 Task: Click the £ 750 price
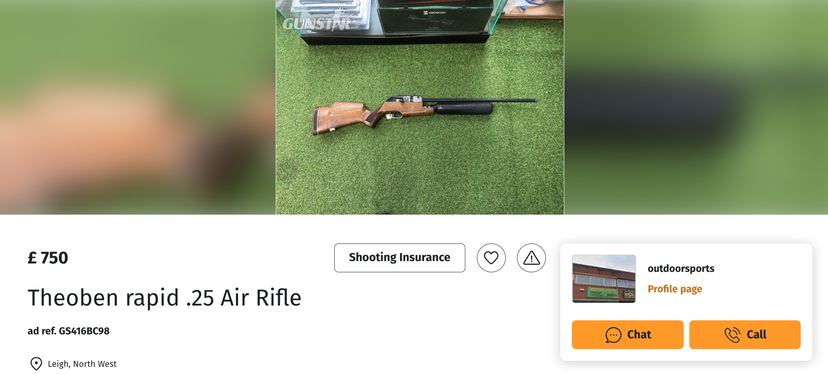pos(48,257)
